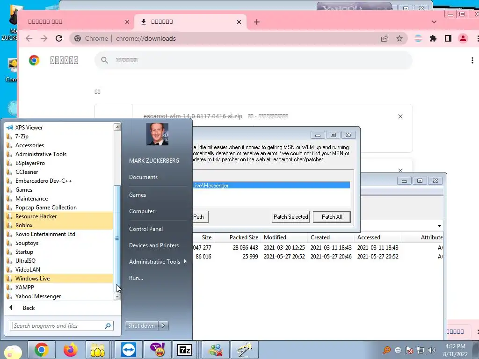Viewport: 479px width, 359px height.
Task: Open Yahoo Messenger taskbar icon
Action: [157, 350]
